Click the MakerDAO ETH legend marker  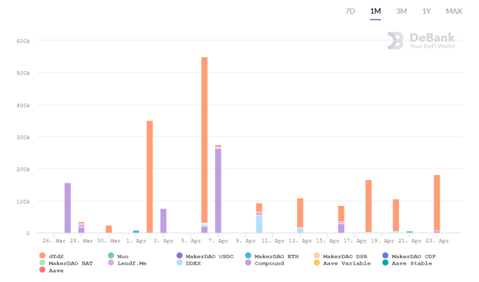tap(248, 256)
